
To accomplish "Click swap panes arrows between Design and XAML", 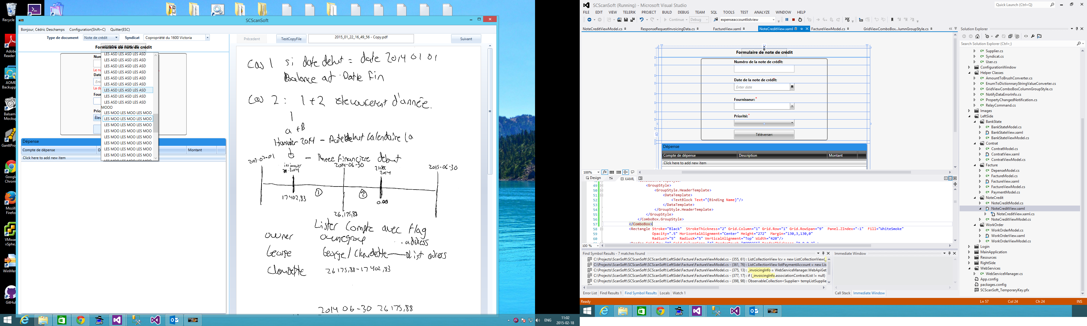I will click(x=611, y=178).
